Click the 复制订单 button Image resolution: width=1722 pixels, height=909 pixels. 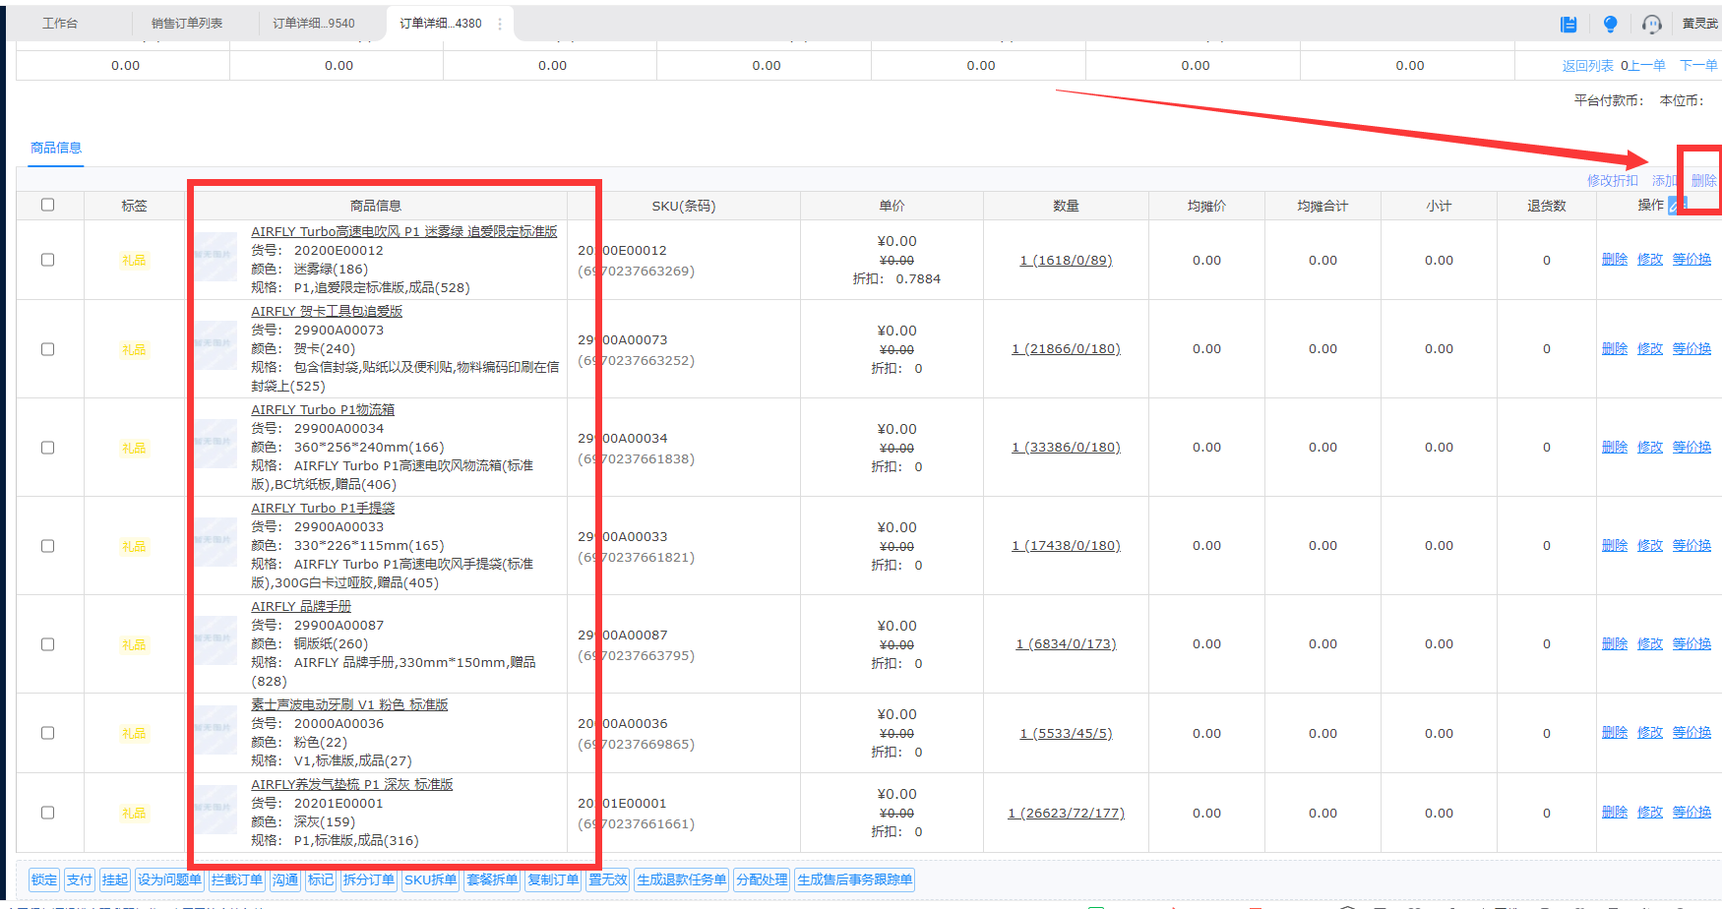point(553,879)
